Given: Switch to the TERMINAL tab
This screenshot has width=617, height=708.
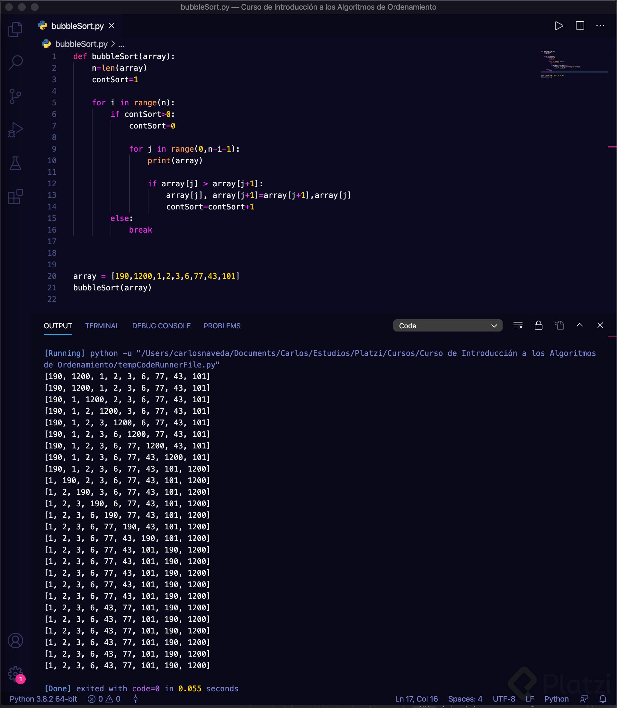Looking at the screenshot, I should 102,326.
